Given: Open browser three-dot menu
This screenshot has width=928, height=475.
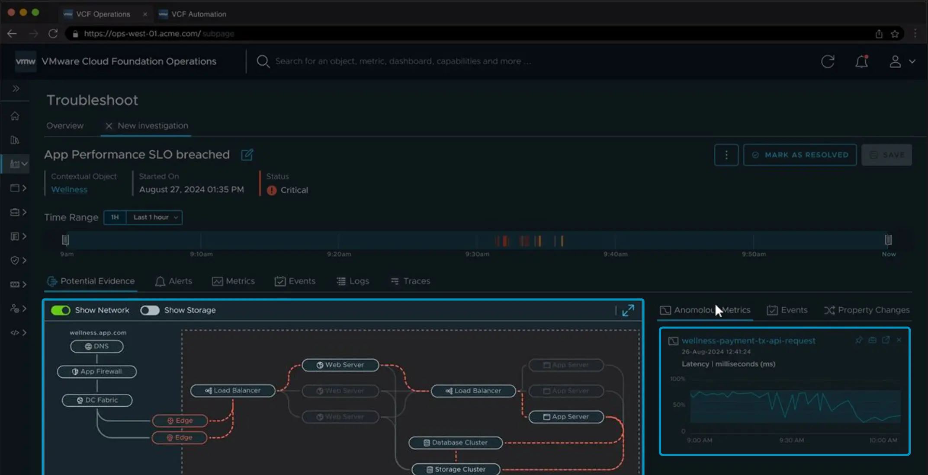Looking at the screenshot, I should point(915,34).
